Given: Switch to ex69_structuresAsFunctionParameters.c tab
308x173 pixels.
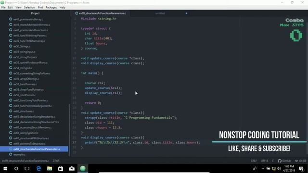Looking at the screenshot, I should click(101, 13).
